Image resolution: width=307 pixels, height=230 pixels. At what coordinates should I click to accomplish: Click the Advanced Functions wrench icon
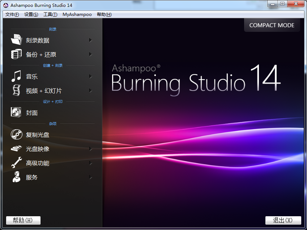[x=16, y=163]
